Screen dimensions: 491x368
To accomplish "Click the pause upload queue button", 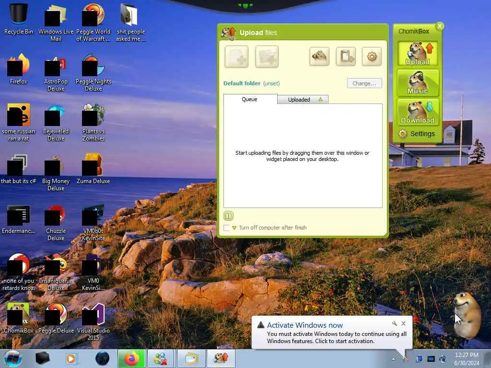I will [x=228, y=216].
